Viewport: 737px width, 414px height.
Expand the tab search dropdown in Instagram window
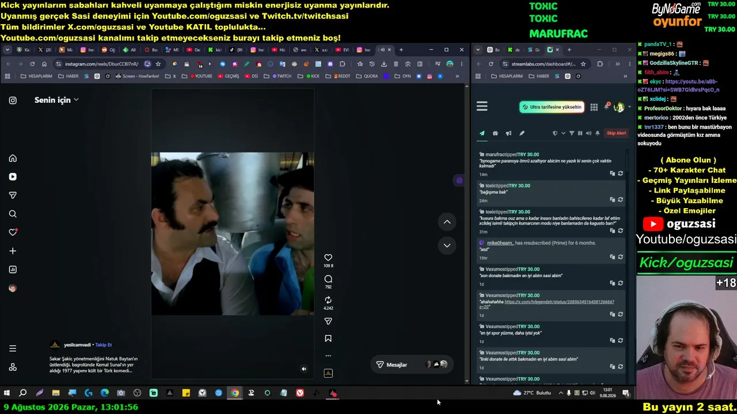click(7, 50)
